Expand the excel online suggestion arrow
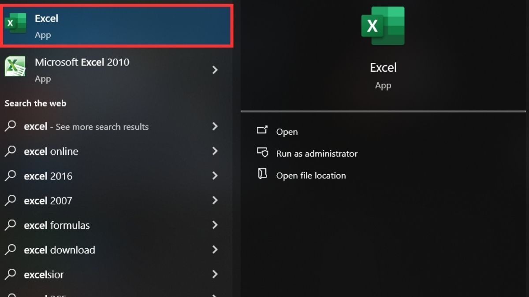 click(215, 151)
